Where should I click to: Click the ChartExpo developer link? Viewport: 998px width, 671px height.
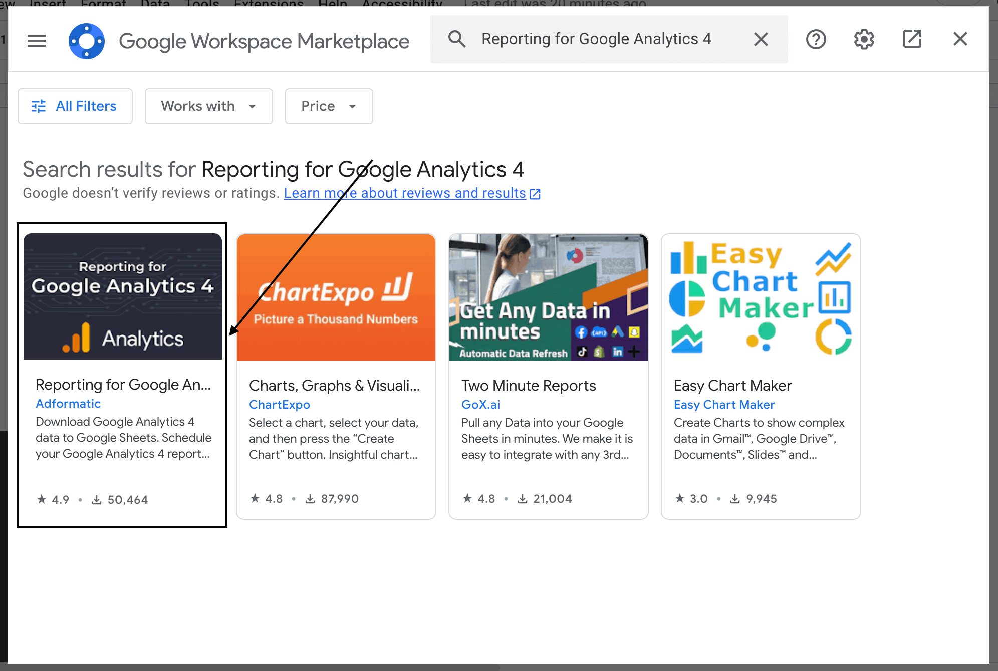point(280,405)
